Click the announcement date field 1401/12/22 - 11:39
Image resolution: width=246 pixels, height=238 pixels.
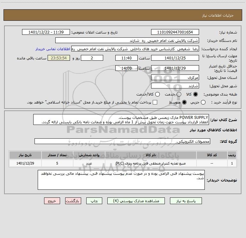tap(46, 32)
